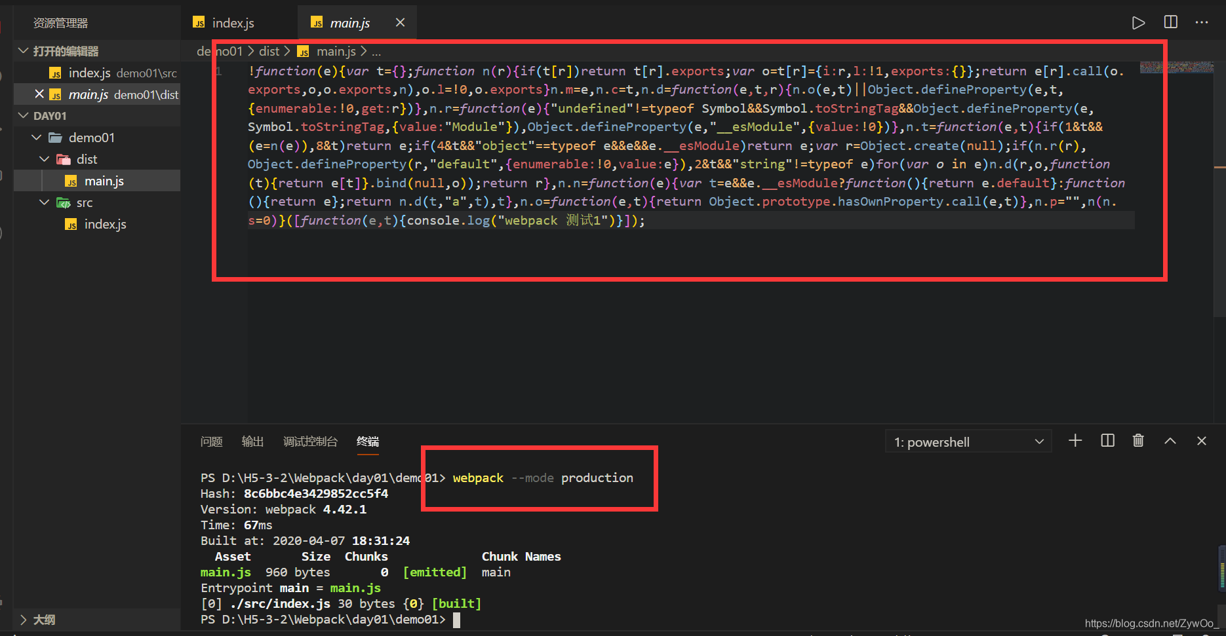
Task: Switch to the index.js tab
Action: [x=233, y=23]
